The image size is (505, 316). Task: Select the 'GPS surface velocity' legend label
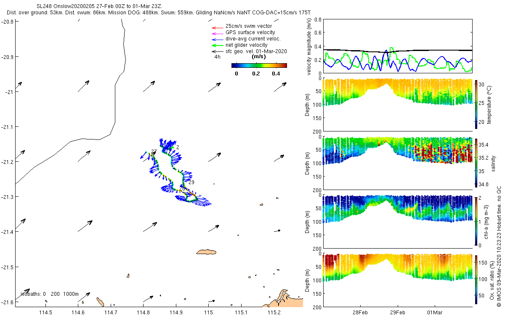point(250,32)
